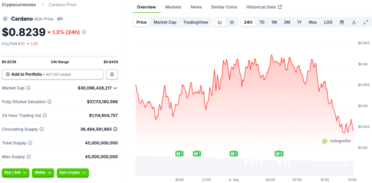
Task: Click the external link icon by Historical Data
Action: click(280, 7)
